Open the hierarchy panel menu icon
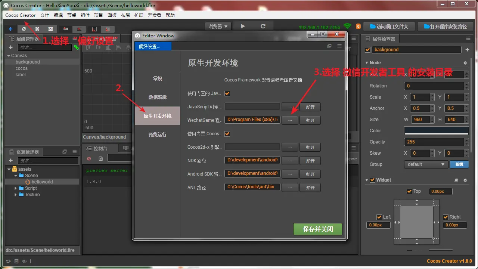The height and width of the screenshot is (269, 478). 75,38
